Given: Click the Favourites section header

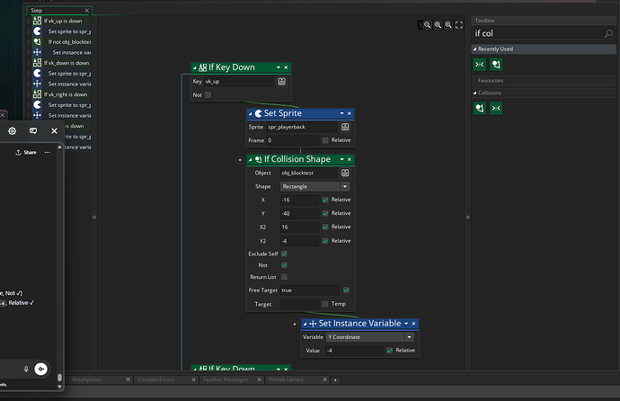Looking at the screenshot, I should point(544,81).
